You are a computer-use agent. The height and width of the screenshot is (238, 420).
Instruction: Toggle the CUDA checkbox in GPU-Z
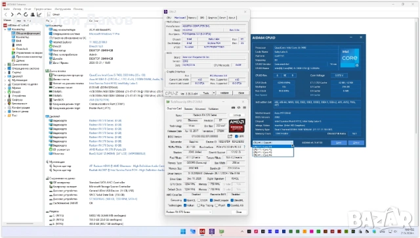(199, 200)
